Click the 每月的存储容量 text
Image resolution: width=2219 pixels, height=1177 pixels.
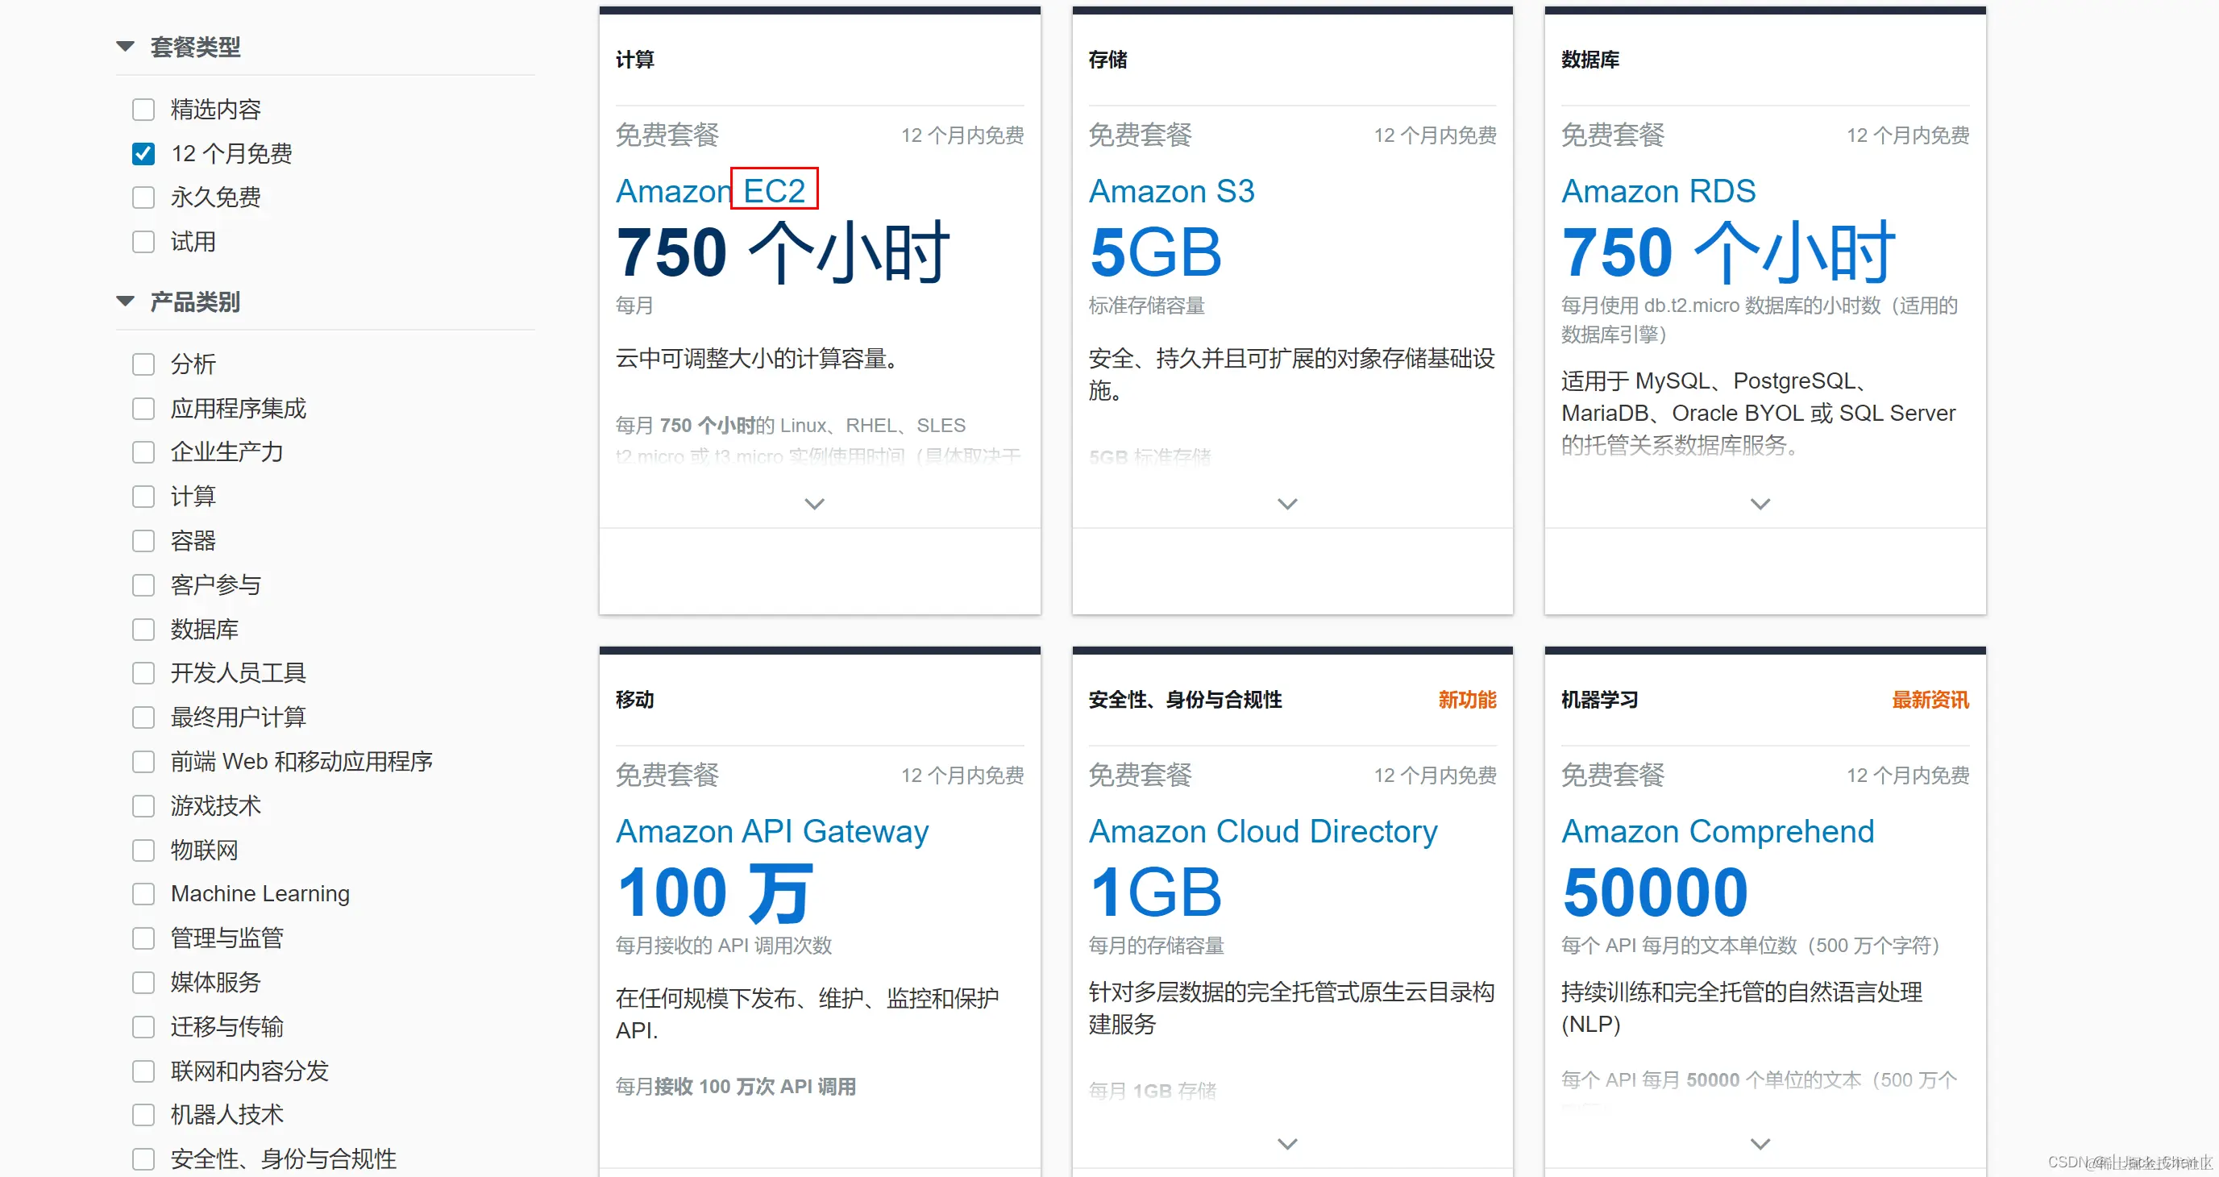coord(1156,946)
